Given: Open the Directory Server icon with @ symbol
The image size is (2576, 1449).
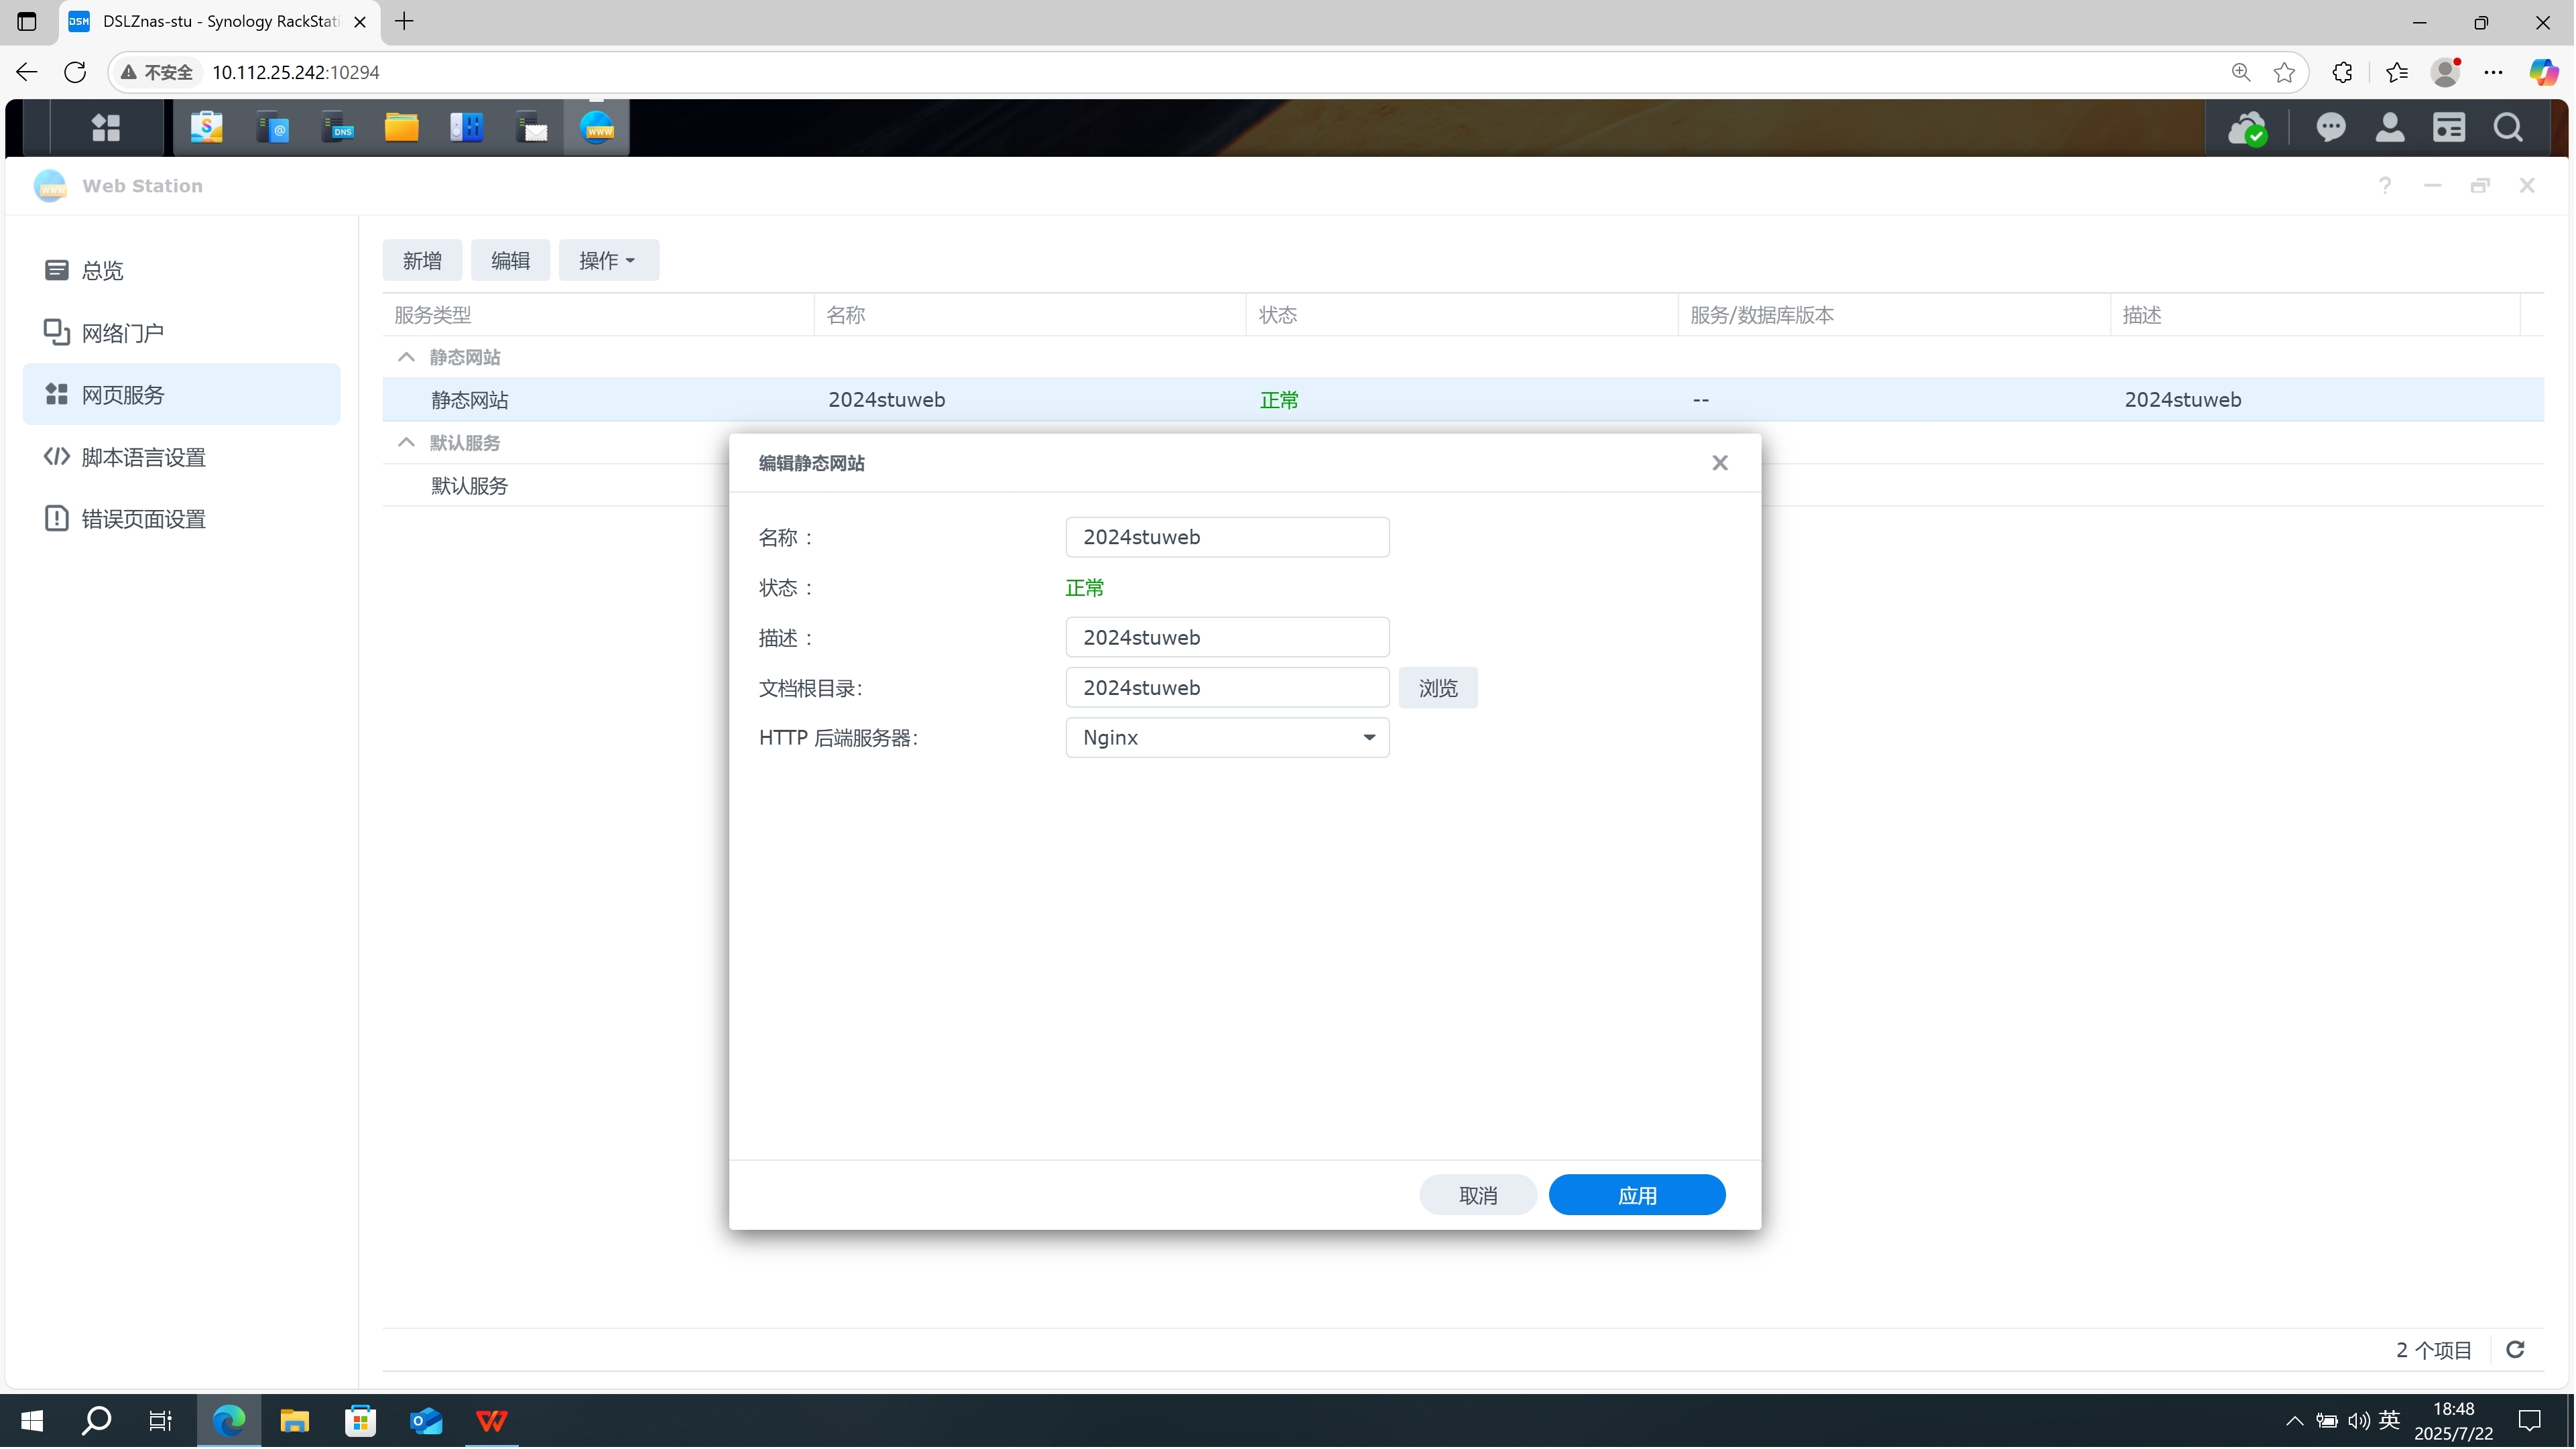Looking at the screenshot, I should pos(272,128).
